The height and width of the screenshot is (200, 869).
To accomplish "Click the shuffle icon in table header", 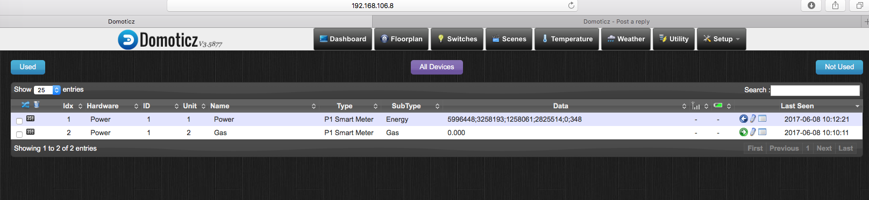I will coord(25,105).
